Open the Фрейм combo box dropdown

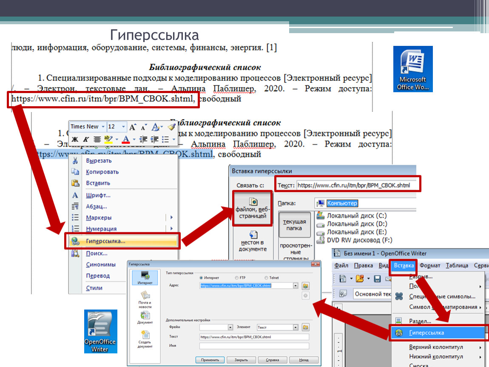coord(230,327)
